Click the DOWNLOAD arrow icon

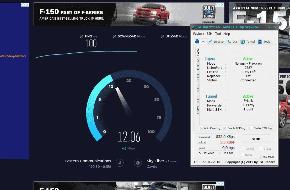(x=114, y=36)
